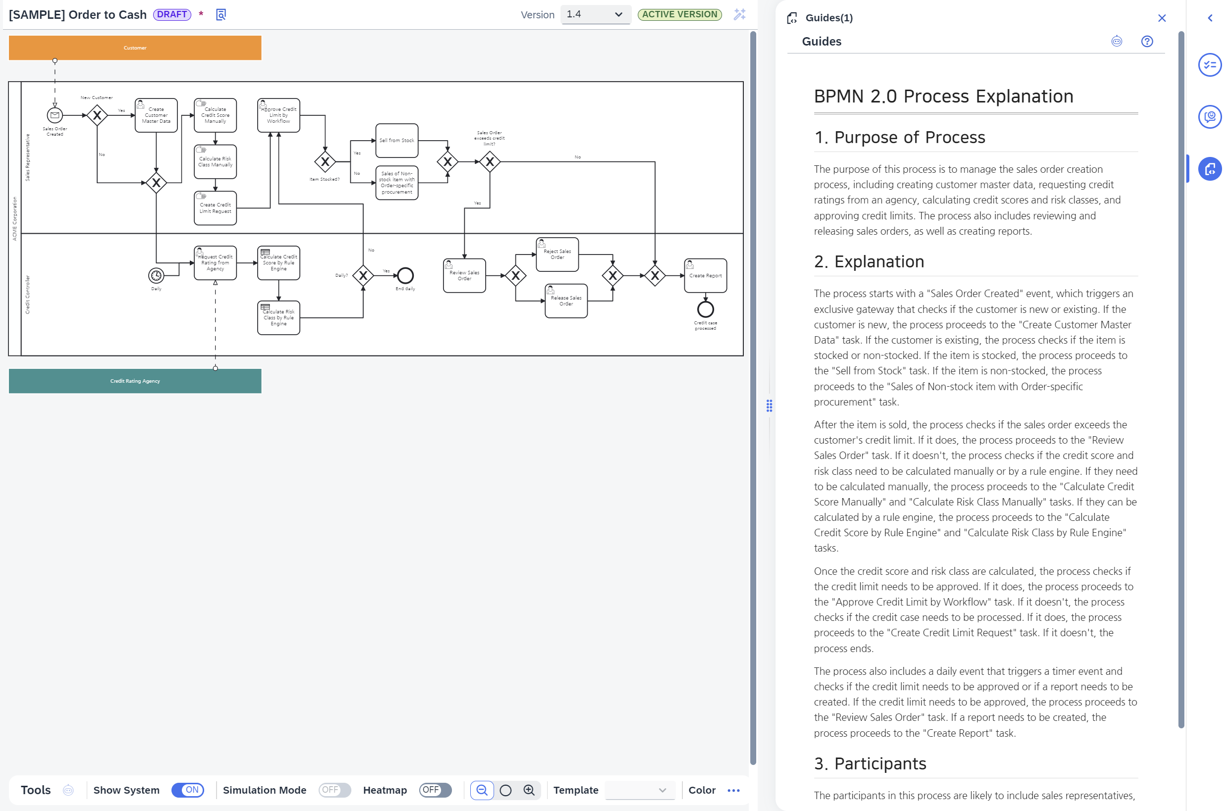The image size is (1228, 811).
Task: Select Request Credit Rating from Agency task
Action: click(x=216, y=263)
